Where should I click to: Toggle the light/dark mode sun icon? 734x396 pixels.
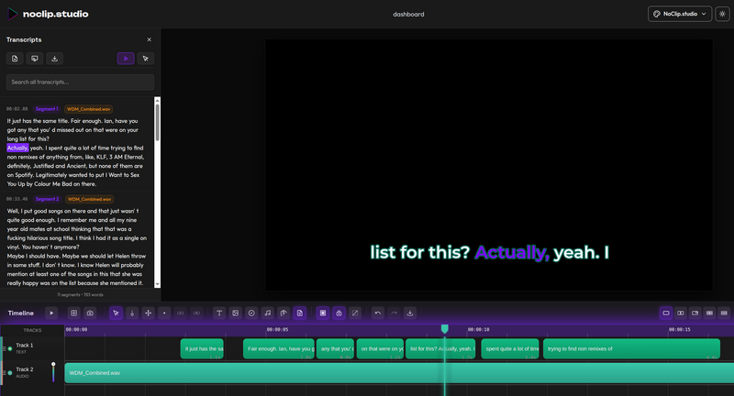pos(722,14)
